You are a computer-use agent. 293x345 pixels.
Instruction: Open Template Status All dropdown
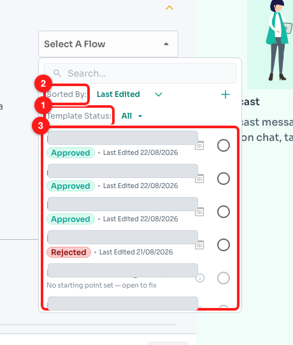[132, 116]
